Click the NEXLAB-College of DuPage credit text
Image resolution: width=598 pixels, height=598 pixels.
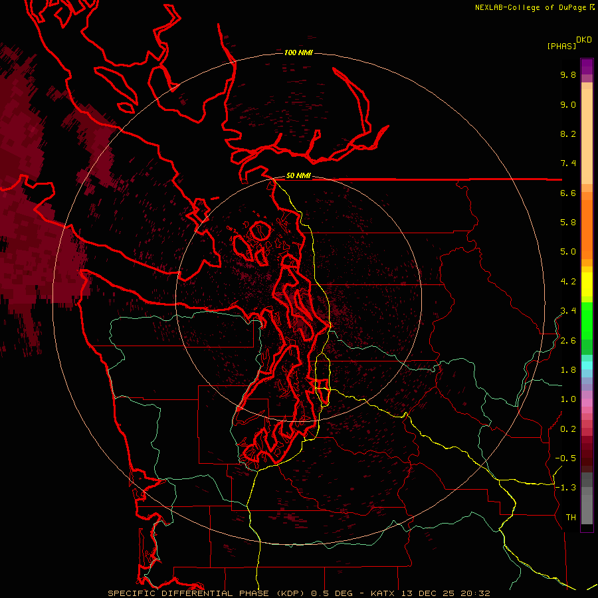(x=532, y=7)
